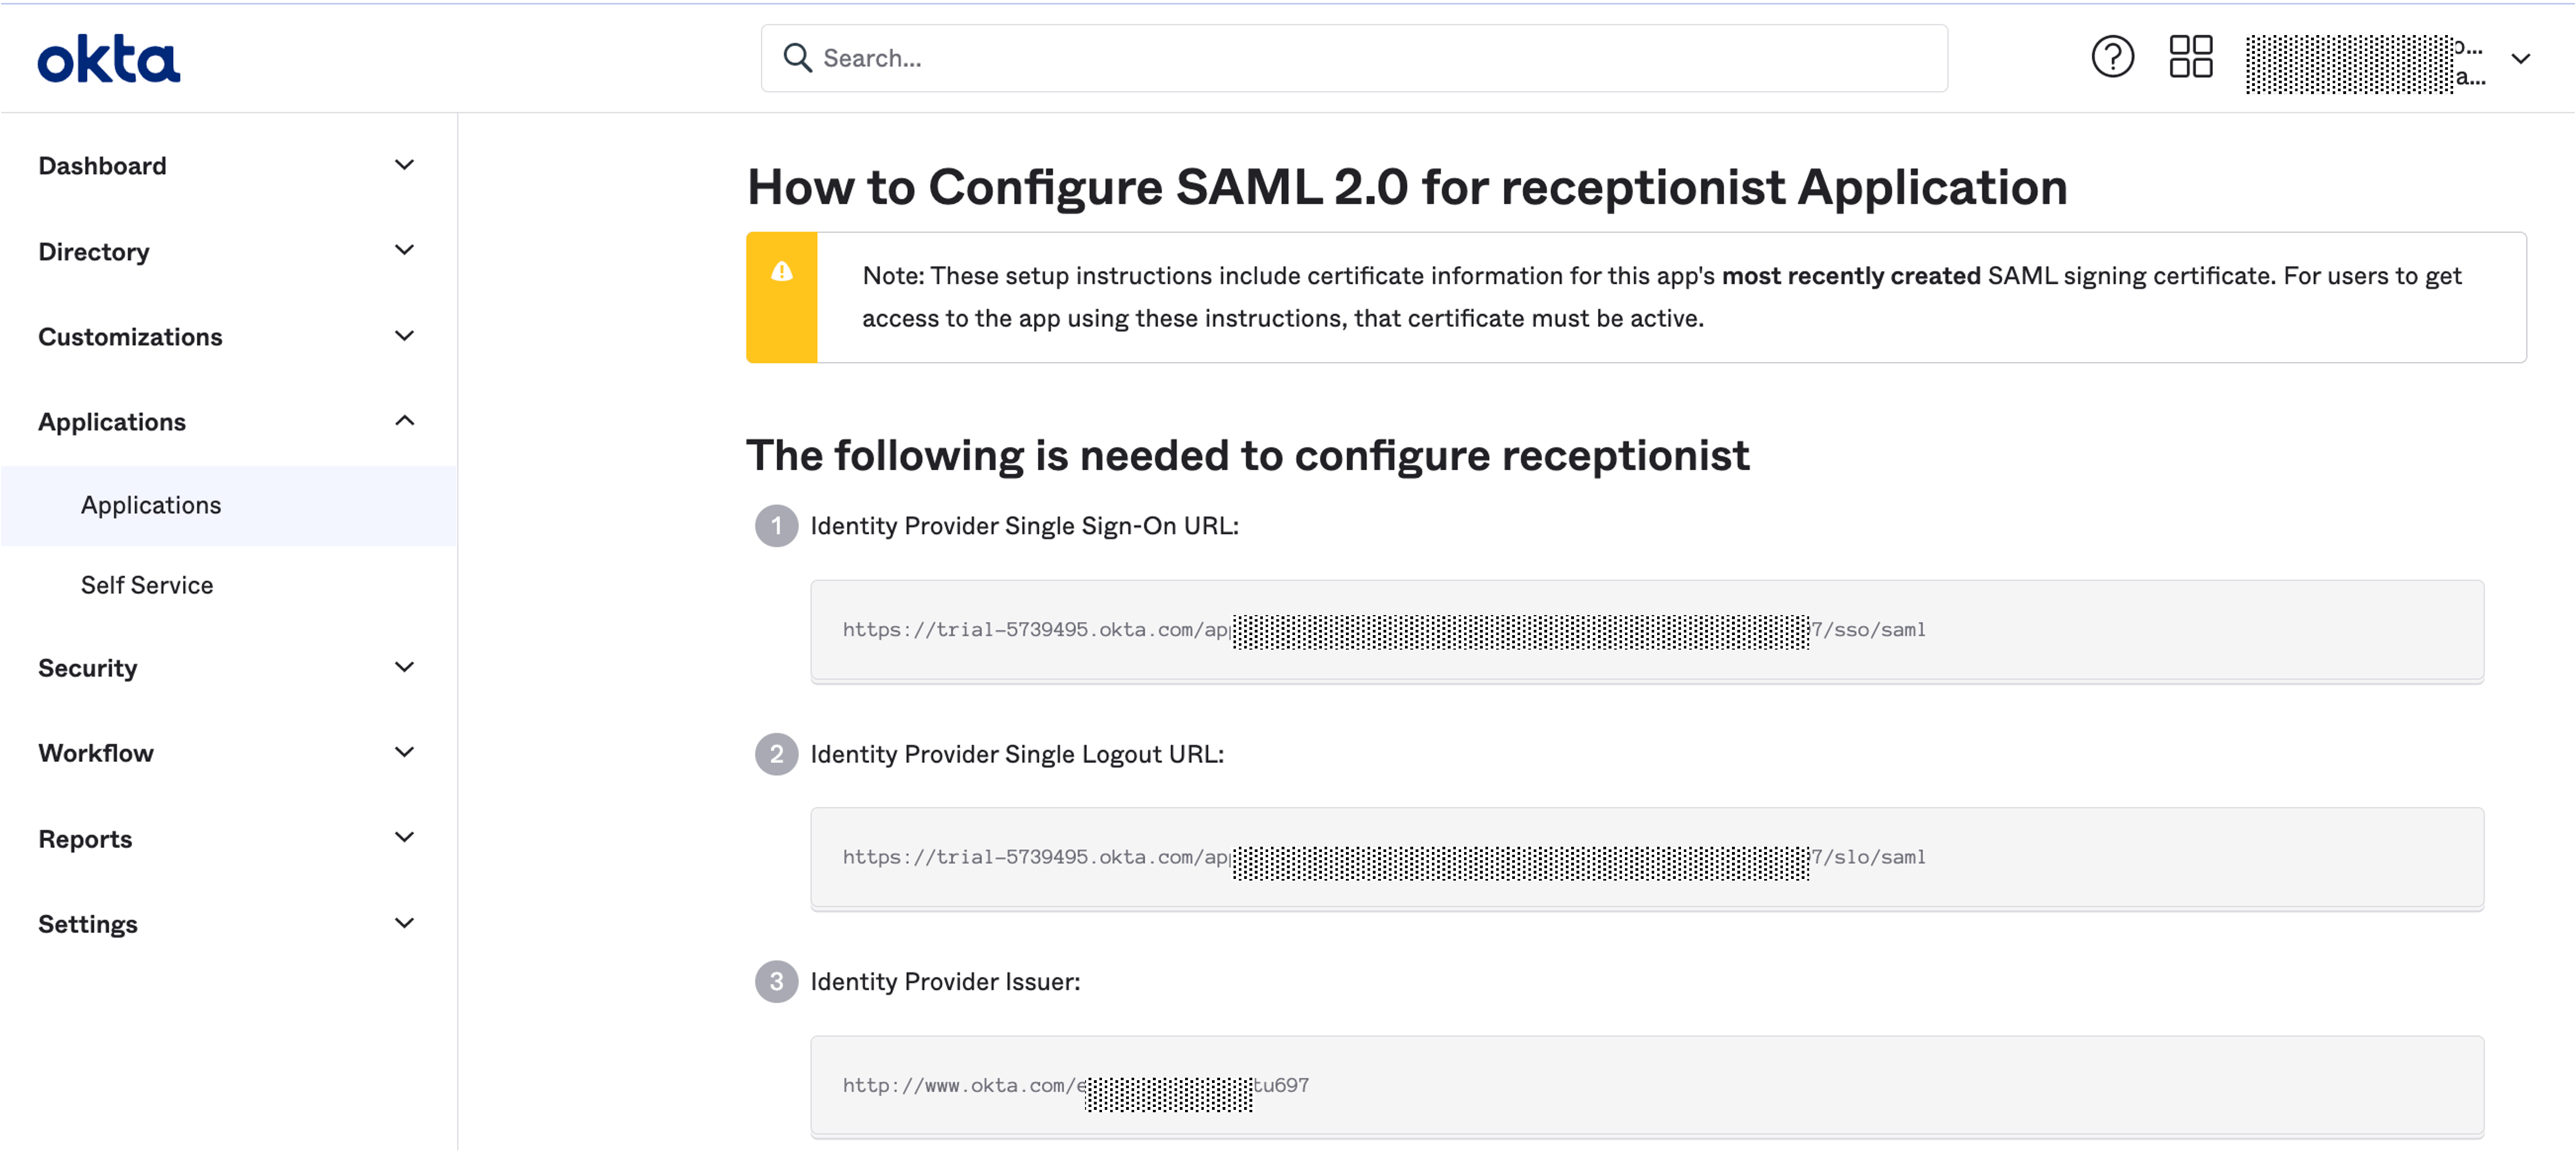Click the search magnifier icon
Screen dimensions: 2576x1152
click(797, 58)
